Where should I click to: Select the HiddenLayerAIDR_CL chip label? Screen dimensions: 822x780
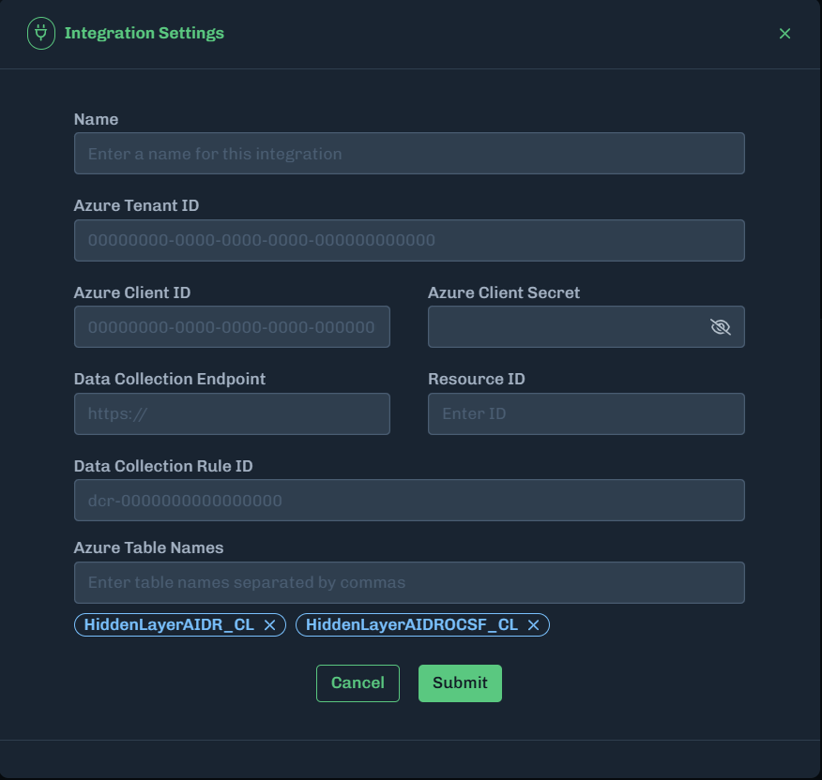pos(169,625)
